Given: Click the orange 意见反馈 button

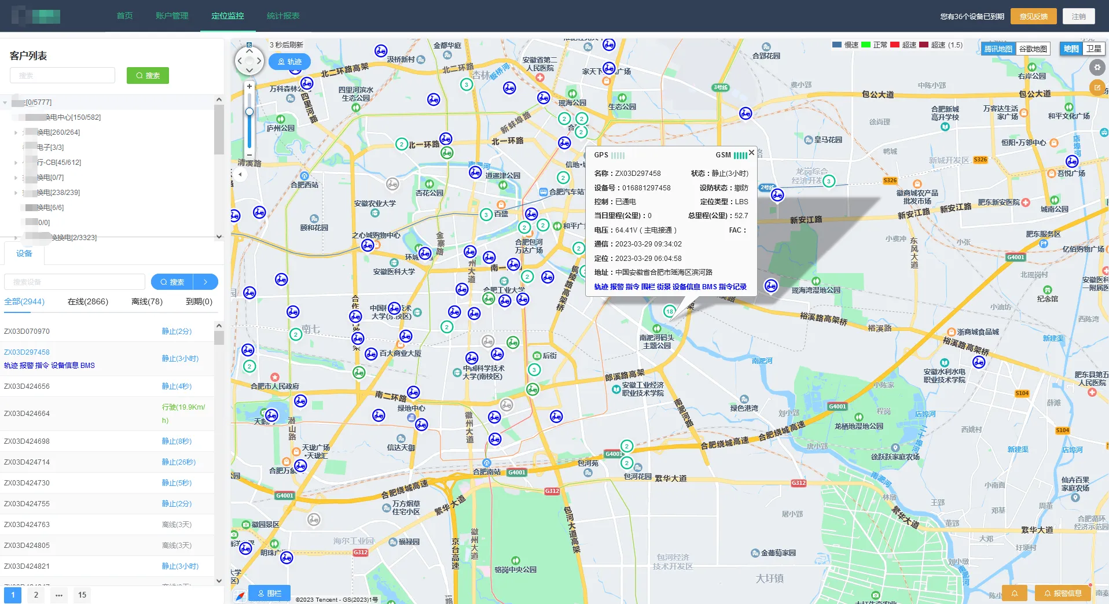Looking at the screenshot, I should point(1033,16).
